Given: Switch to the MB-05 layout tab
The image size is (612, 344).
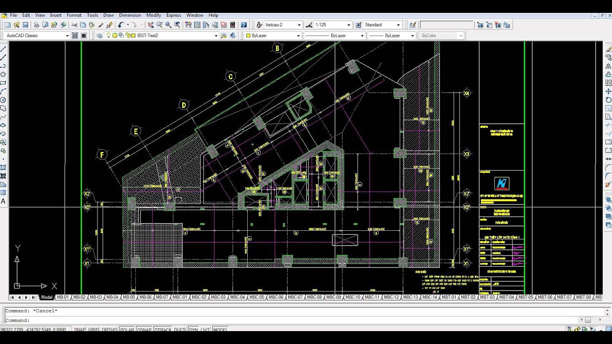Looking at the screenshot, I should [x=129, y=297].
